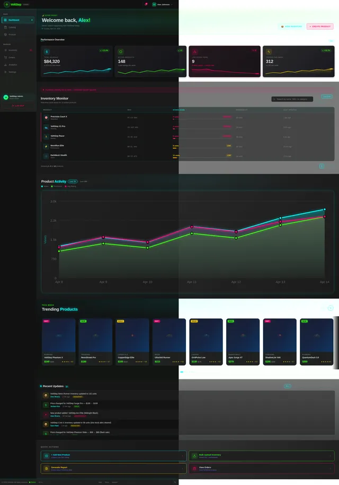Image resolution: width=339 pixels, height=485 pixels.
Task: Click the Orders cart icon in sidebar
Action: 5,57
